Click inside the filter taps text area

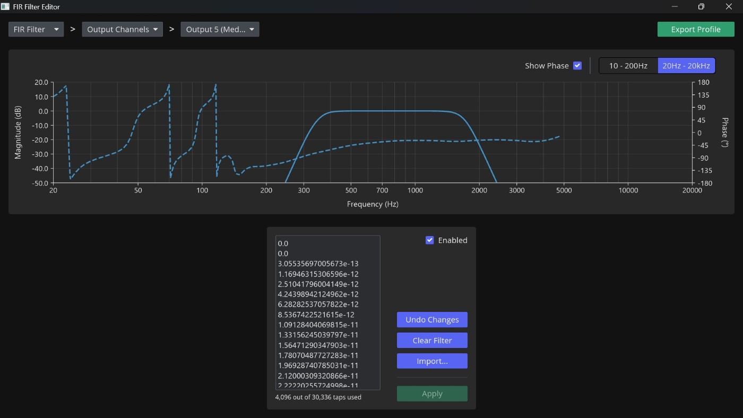coord(327,313)
